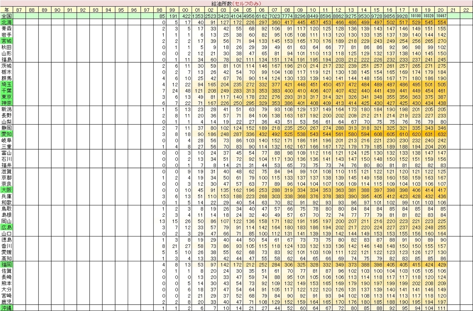
Task: Select the 福島 row label
Action: (x=6, y=59)
